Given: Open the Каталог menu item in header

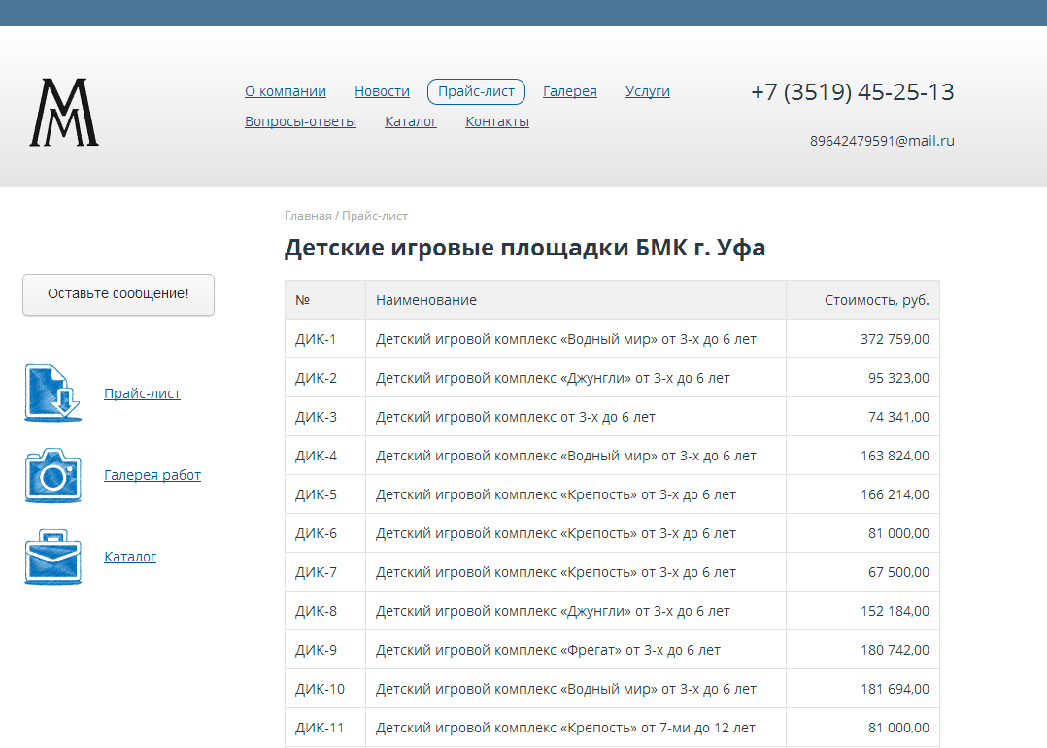Looking at the screenshot, I should [x=411, y=121].
